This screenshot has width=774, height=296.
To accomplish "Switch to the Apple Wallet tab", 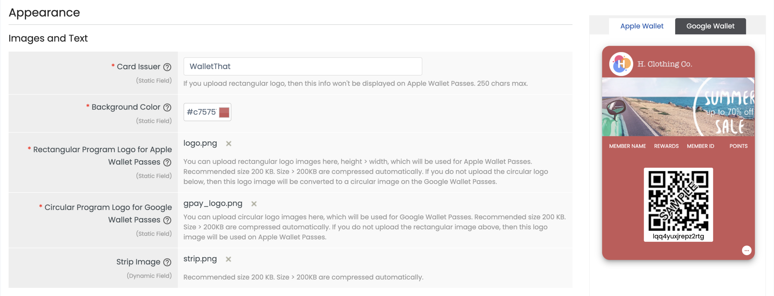I will [x=642, y=26].
